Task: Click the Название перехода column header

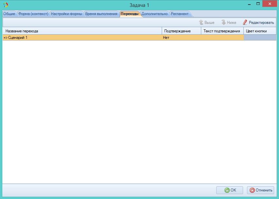Action: pyautogui.click(x=82, y=31)
